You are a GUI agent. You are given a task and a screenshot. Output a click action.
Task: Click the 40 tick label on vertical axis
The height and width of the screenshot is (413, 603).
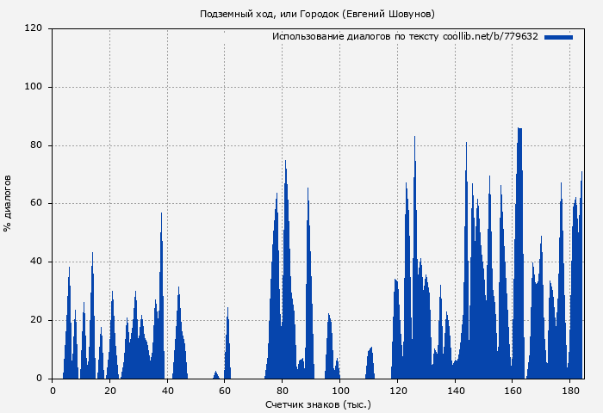pos(37,262)
